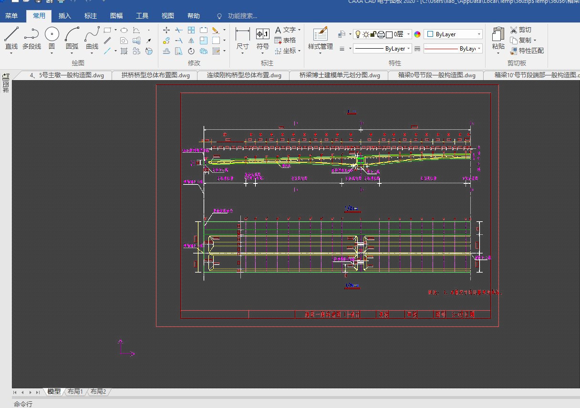This screenshot has width=580, height=408.
Task: Click the erase tool icon in 修改
Action: click(215, 30)
